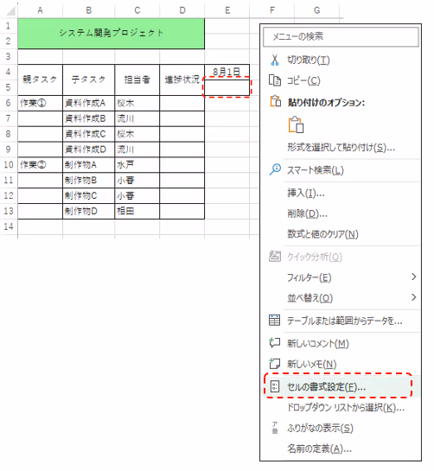Click the 資料作成A cell
434x471 pixels.
89,104
